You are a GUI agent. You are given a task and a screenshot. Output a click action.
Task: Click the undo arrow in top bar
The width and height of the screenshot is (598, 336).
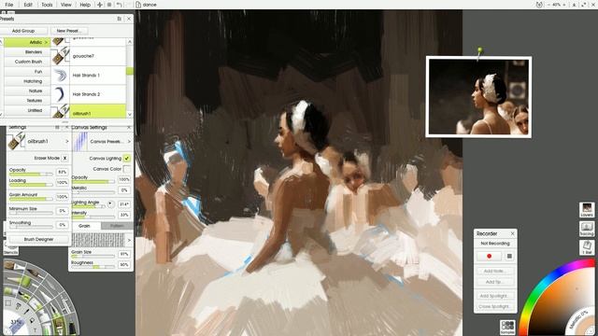coord(120,5)
